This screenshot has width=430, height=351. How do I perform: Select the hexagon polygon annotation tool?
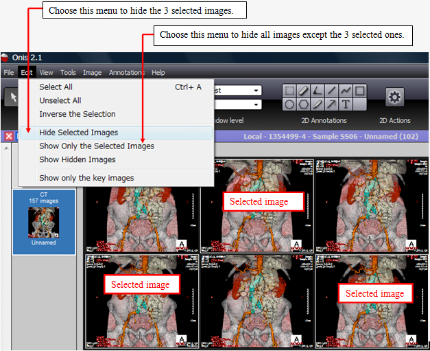pyautogui.click(x=303, y=104)
